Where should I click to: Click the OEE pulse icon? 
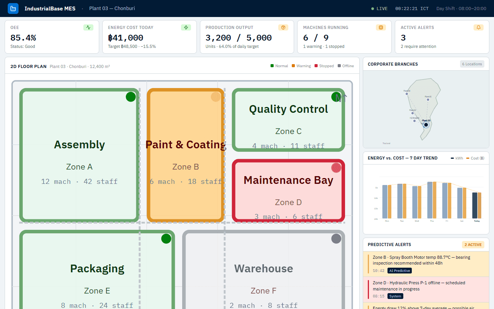click(x=88, y=27)
